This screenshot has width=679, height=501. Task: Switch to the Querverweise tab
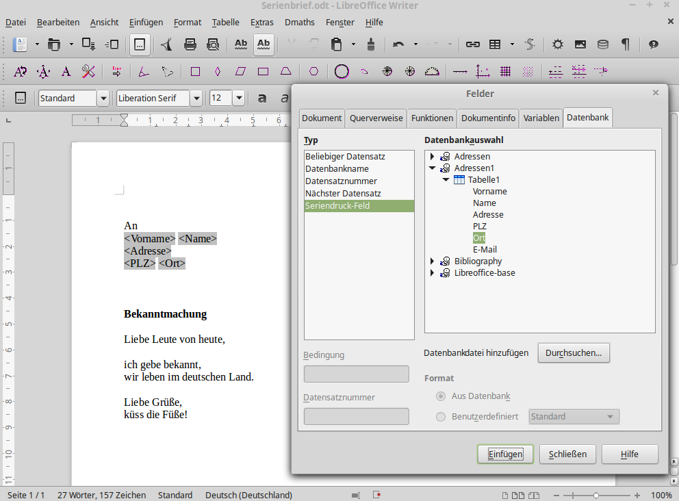376,118
